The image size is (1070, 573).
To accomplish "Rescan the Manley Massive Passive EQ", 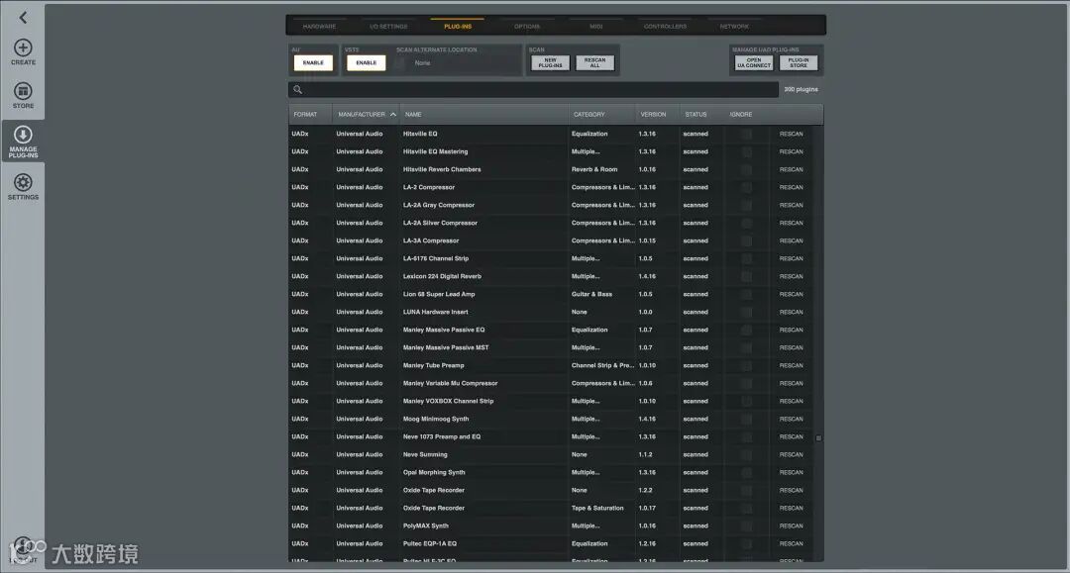I will click(791, 330).
